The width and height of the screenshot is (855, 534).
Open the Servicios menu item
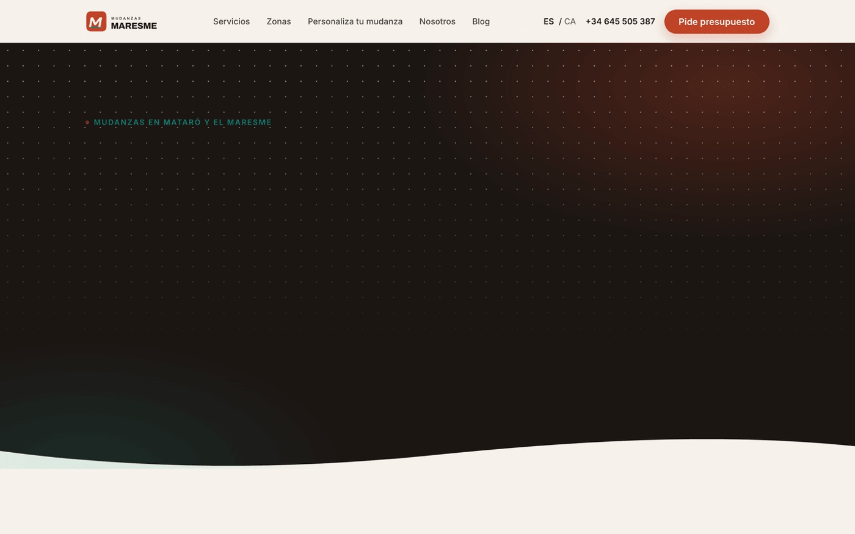pos(231,21)
